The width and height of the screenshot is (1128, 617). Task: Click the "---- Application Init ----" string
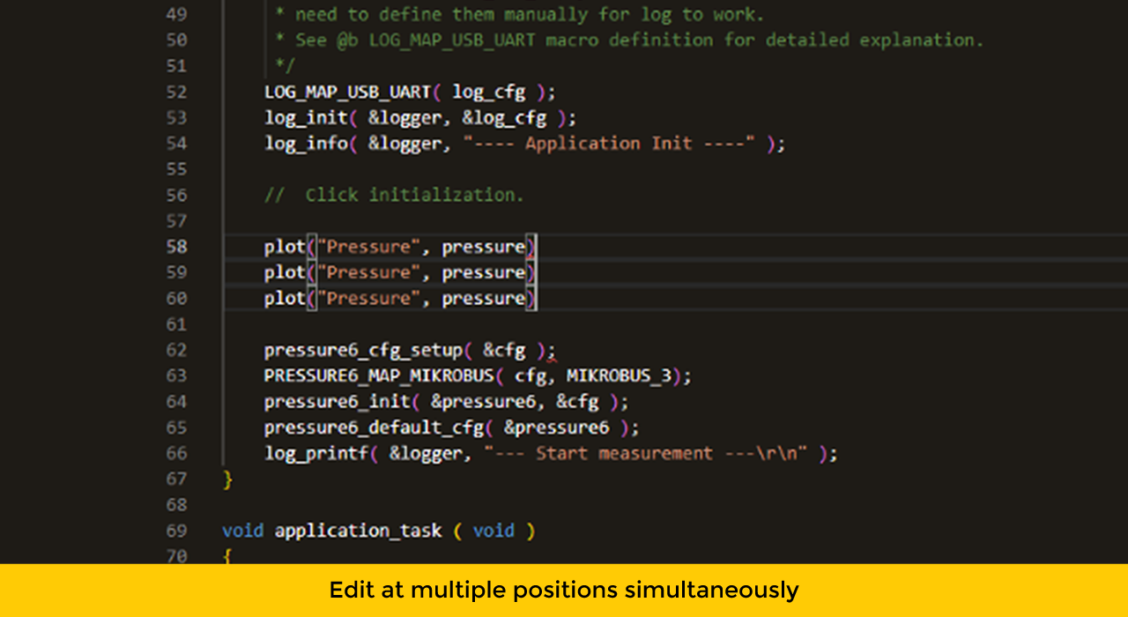[609, 143]
